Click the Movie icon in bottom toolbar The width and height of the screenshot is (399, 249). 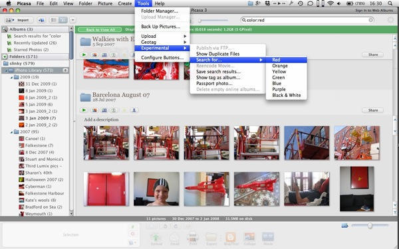[x=268, y=239]
